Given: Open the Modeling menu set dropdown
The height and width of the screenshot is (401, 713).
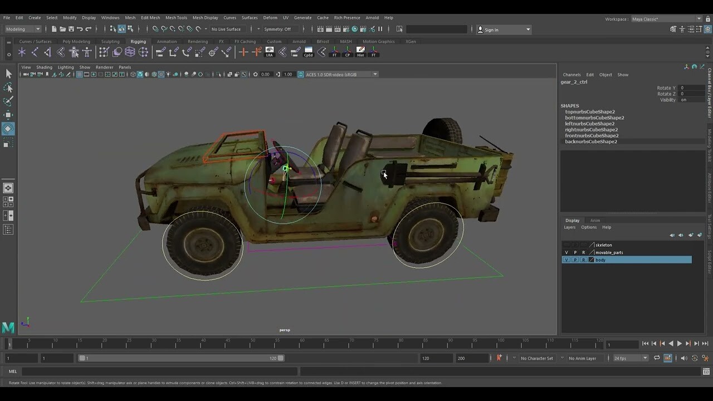Looking at the screenshot, I should click(x=21, y=29).
